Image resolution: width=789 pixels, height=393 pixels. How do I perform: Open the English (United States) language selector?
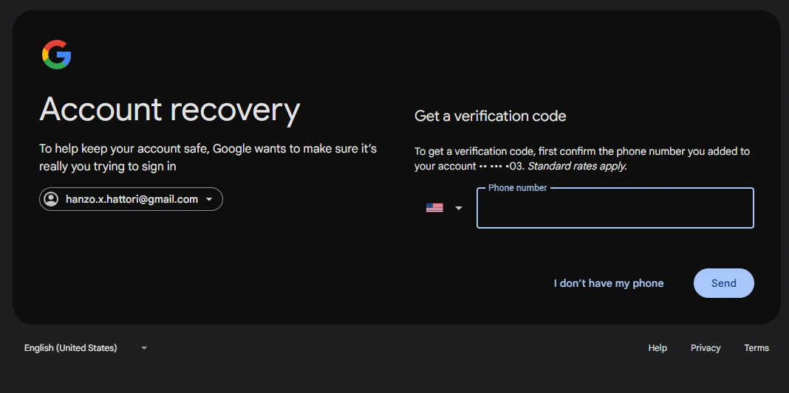tap(86, 348)
